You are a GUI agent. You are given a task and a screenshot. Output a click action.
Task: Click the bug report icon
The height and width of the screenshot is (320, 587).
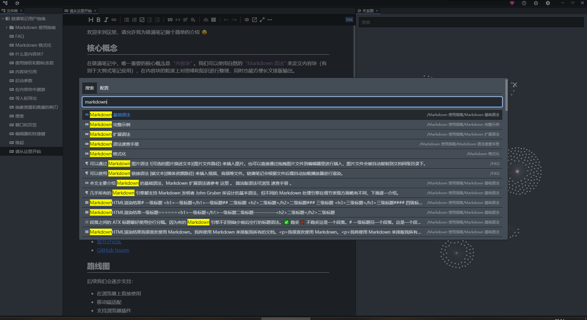pyautogui.click(x=536, y=3)
